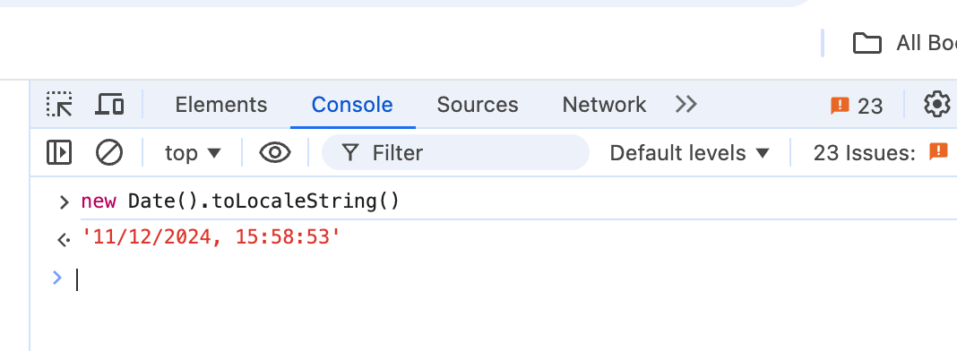Show the console sidebar panel icon

point(59,152)
